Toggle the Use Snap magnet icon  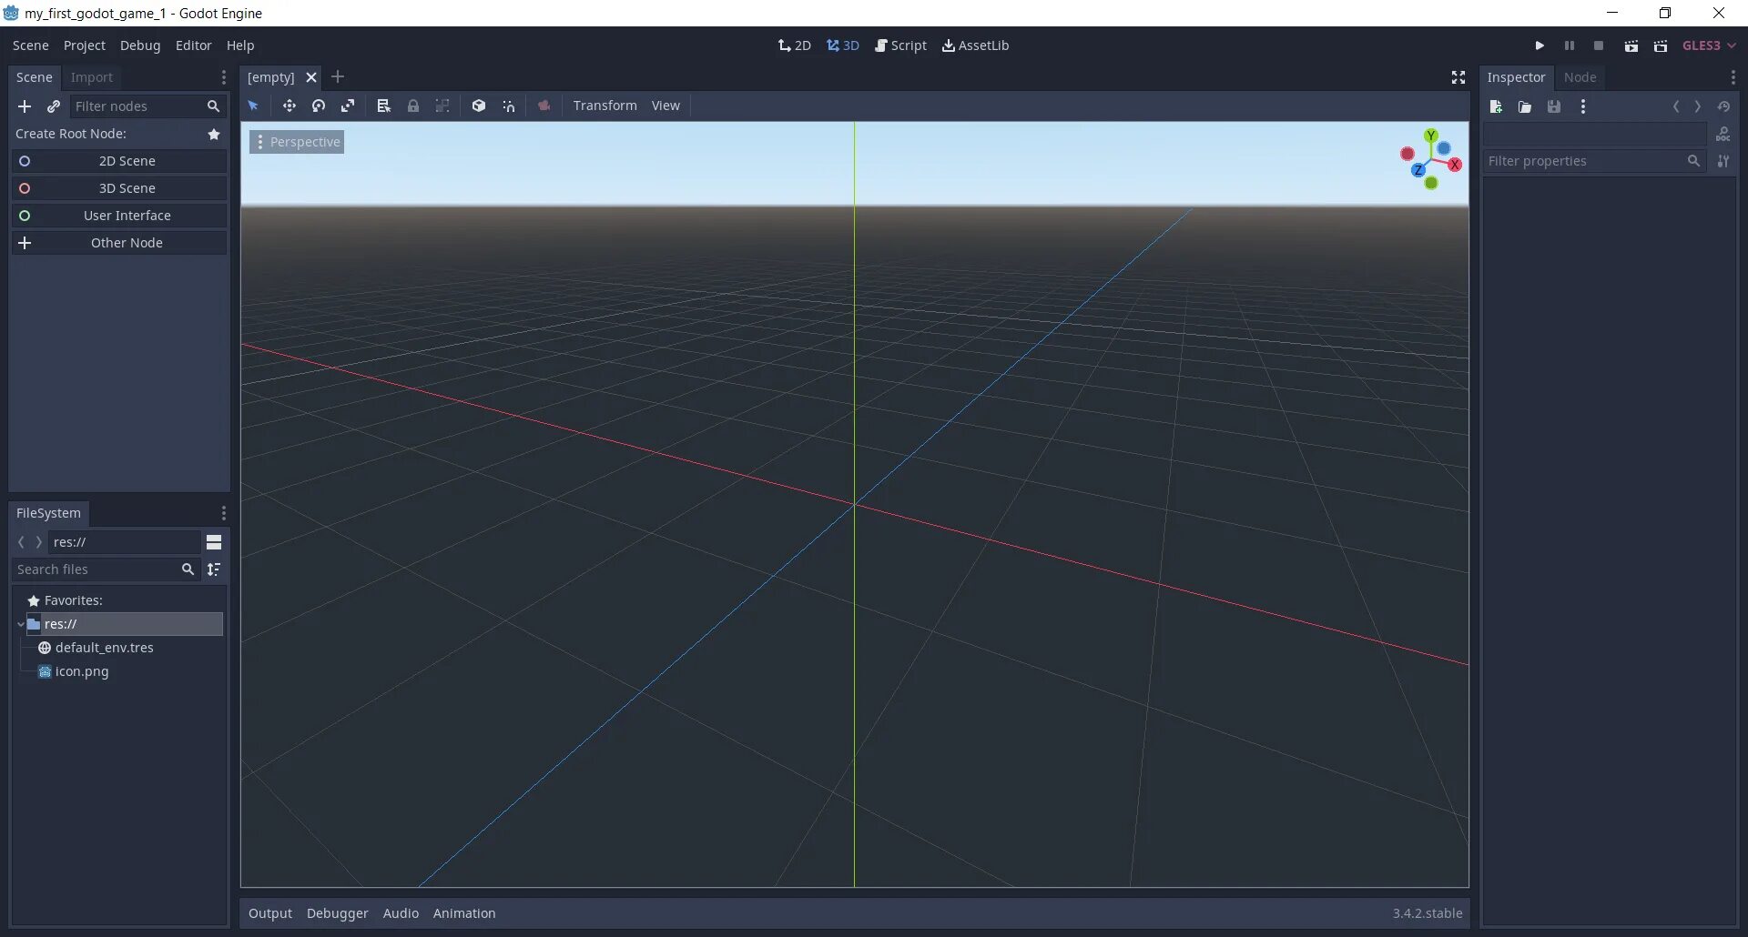coord(508,106)
